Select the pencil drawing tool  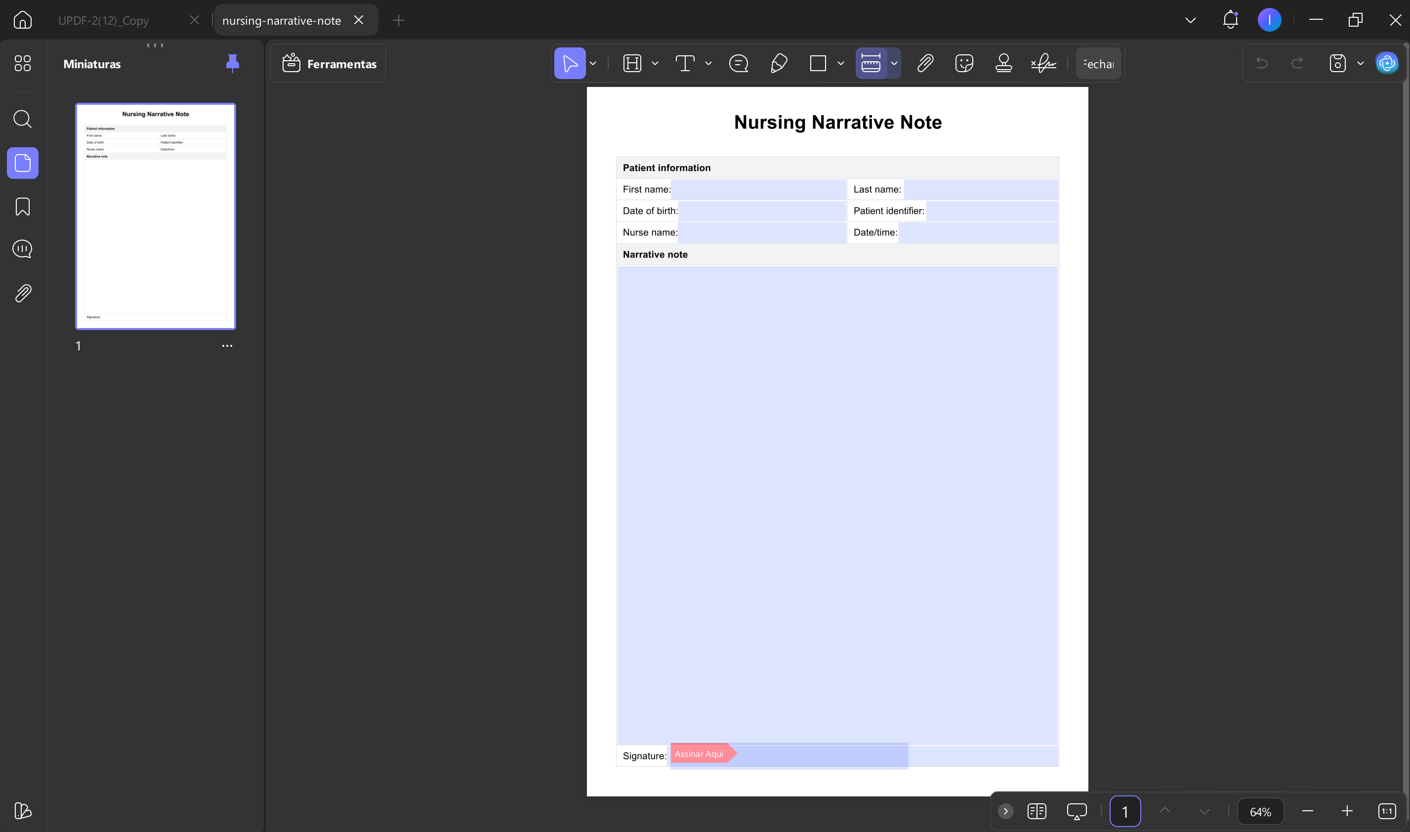pyautogui.click(x=779, y=63)
